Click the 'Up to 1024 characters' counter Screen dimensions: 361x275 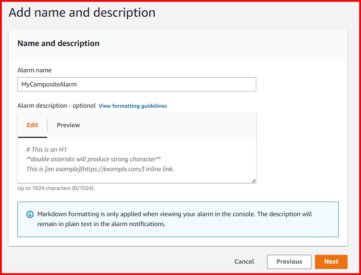55,188
